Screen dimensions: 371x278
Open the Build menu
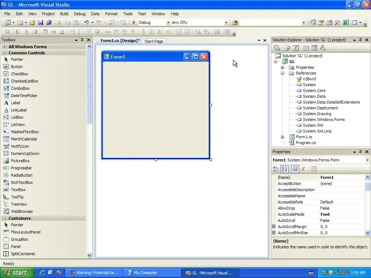tap(64, 14)
